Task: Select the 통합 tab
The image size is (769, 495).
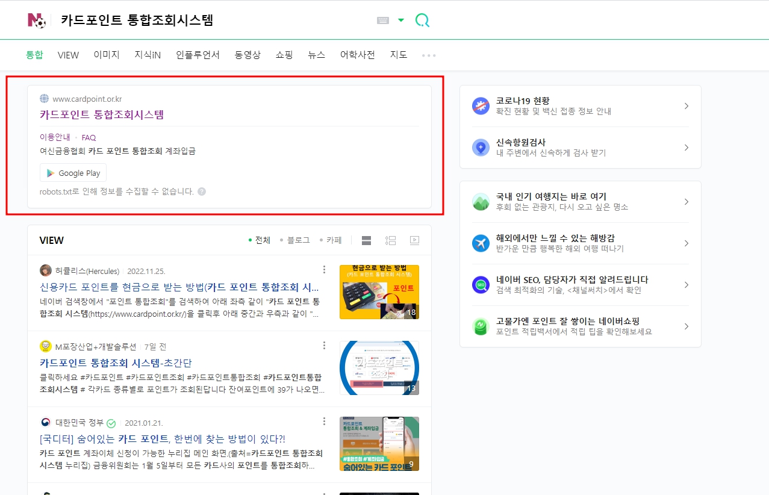Action: [34, 55]
